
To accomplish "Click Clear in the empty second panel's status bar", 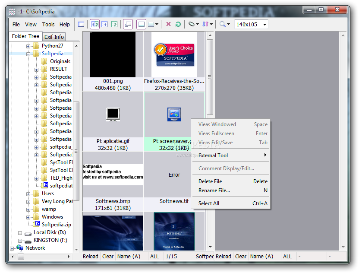I will point(241,256).
